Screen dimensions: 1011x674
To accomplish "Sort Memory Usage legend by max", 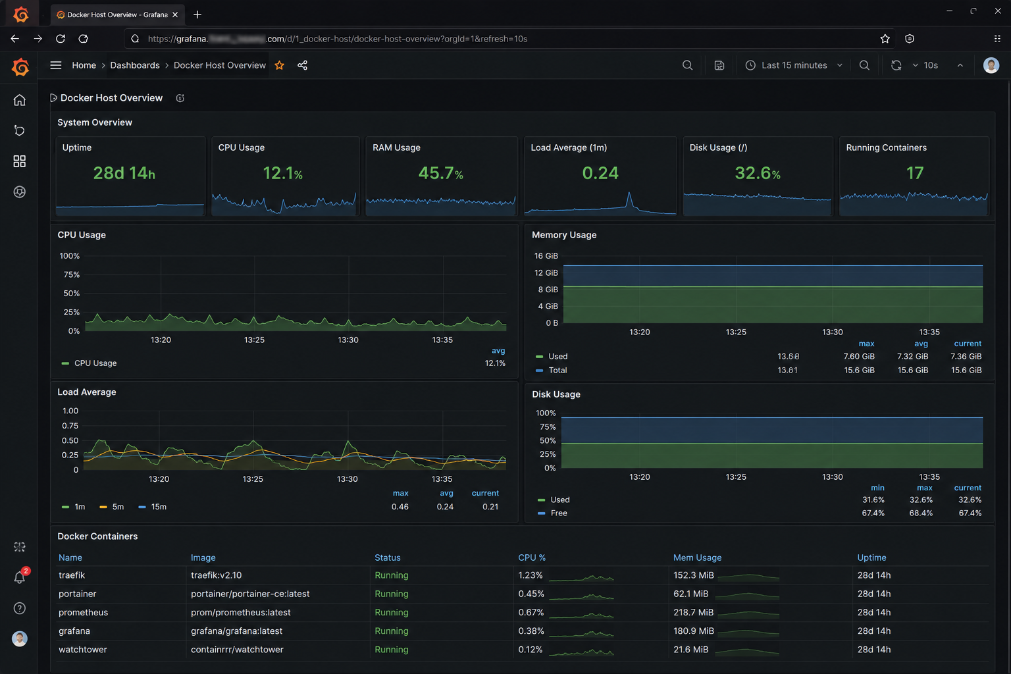I will coord(867,344).
